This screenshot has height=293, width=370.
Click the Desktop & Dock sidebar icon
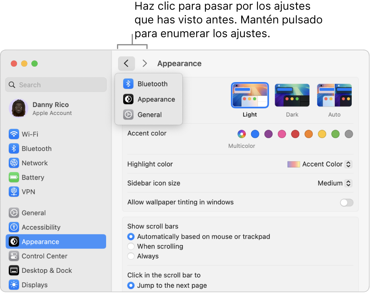pyautogui.click(x=14, y=270)
